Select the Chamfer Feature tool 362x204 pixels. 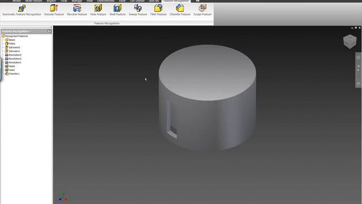(180, 10)
